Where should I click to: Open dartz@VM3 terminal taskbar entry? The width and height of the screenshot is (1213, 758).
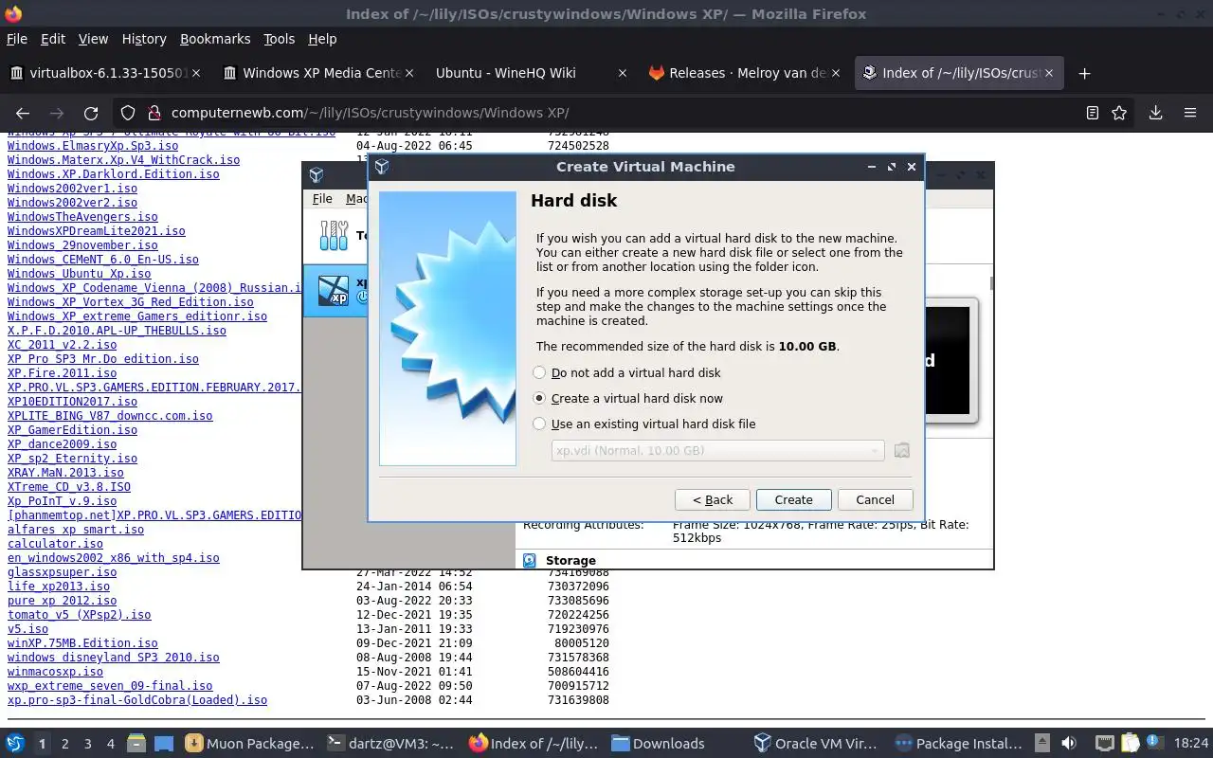tap(390, 744)
